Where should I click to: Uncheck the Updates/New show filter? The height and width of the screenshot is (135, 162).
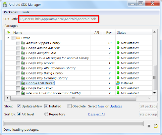pyautogui.click(x=19, y=106)
